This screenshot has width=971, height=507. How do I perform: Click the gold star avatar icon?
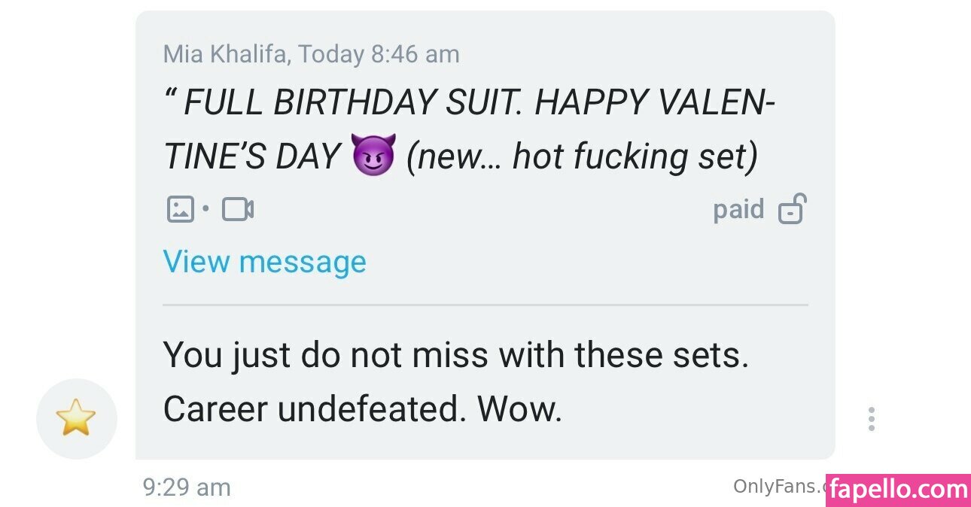tap(76, 418)
